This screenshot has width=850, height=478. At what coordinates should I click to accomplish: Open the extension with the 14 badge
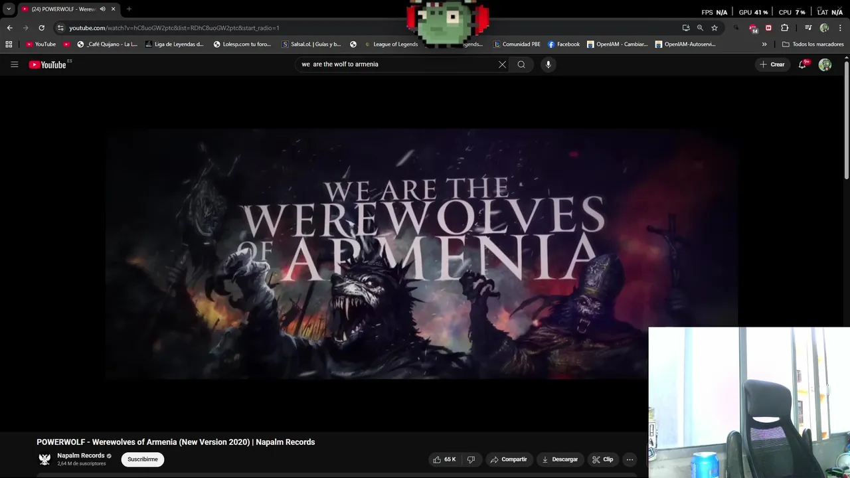pos(753,28)
